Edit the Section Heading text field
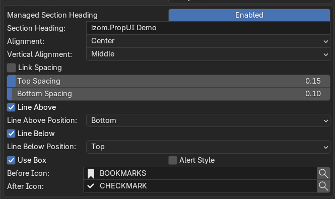The width and height of the screenshot is (335, 199). [x=209, y=28]
